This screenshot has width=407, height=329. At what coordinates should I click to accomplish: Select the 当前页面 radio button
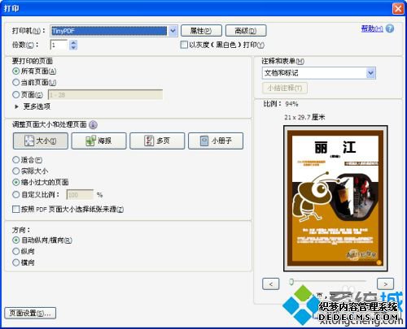[x=15, y=82]
